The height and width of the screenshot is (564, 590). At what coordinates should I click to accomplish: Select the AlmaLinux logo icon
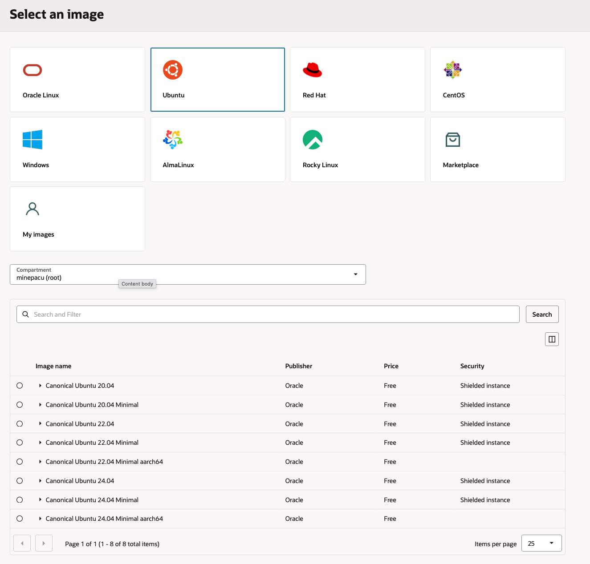(x=173, y=140)
